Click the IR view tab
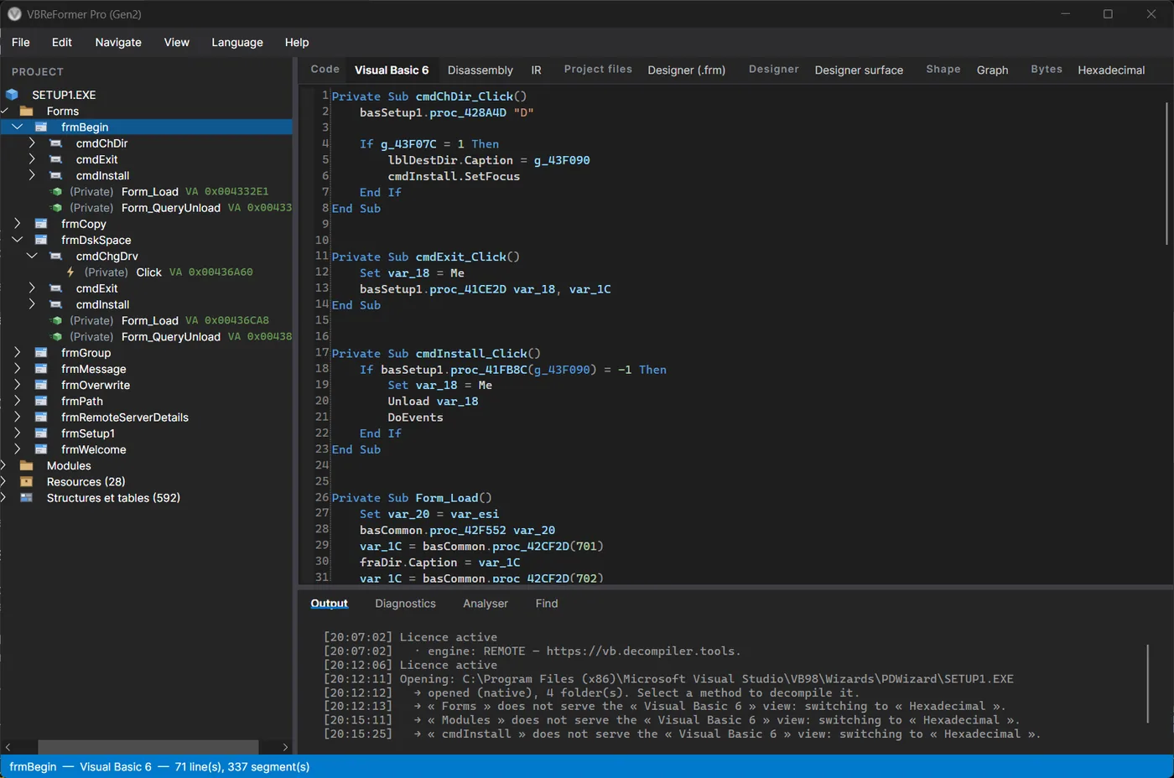This screenshot has height=778, width=1174. [x=536, y=70]
